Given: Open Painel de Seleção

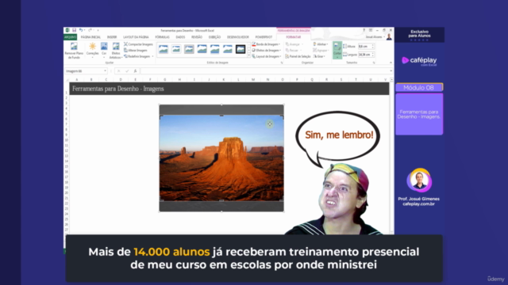Looking at the screenshot, I should tap(298, 56).
